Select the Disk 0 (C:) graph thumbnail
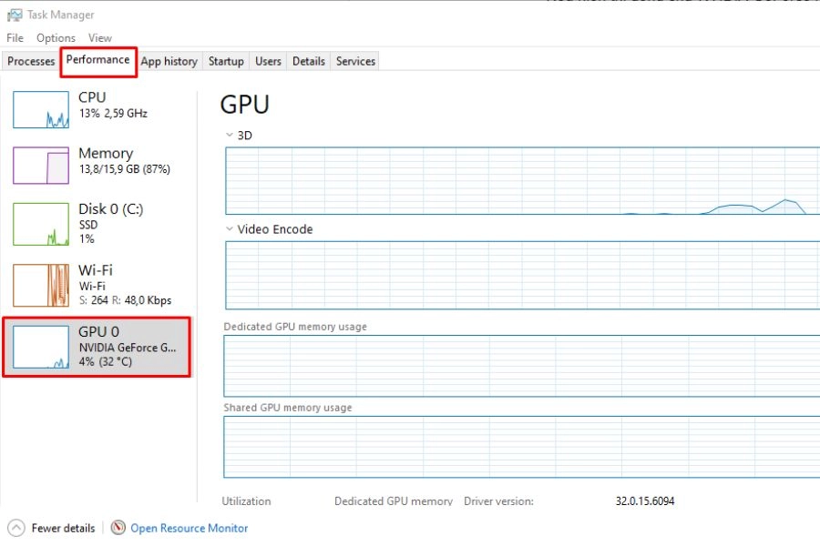Screen dimensions: 820x546 pos(41,224)
